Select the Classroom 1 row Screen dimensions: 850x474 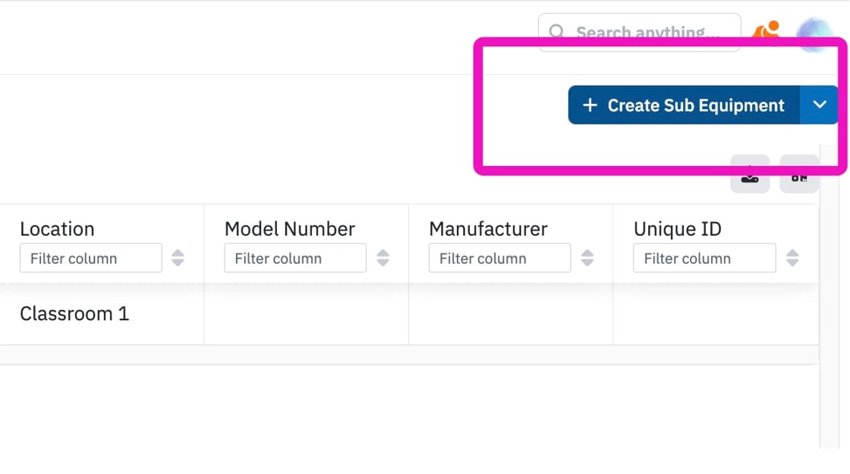pos(409,314)
